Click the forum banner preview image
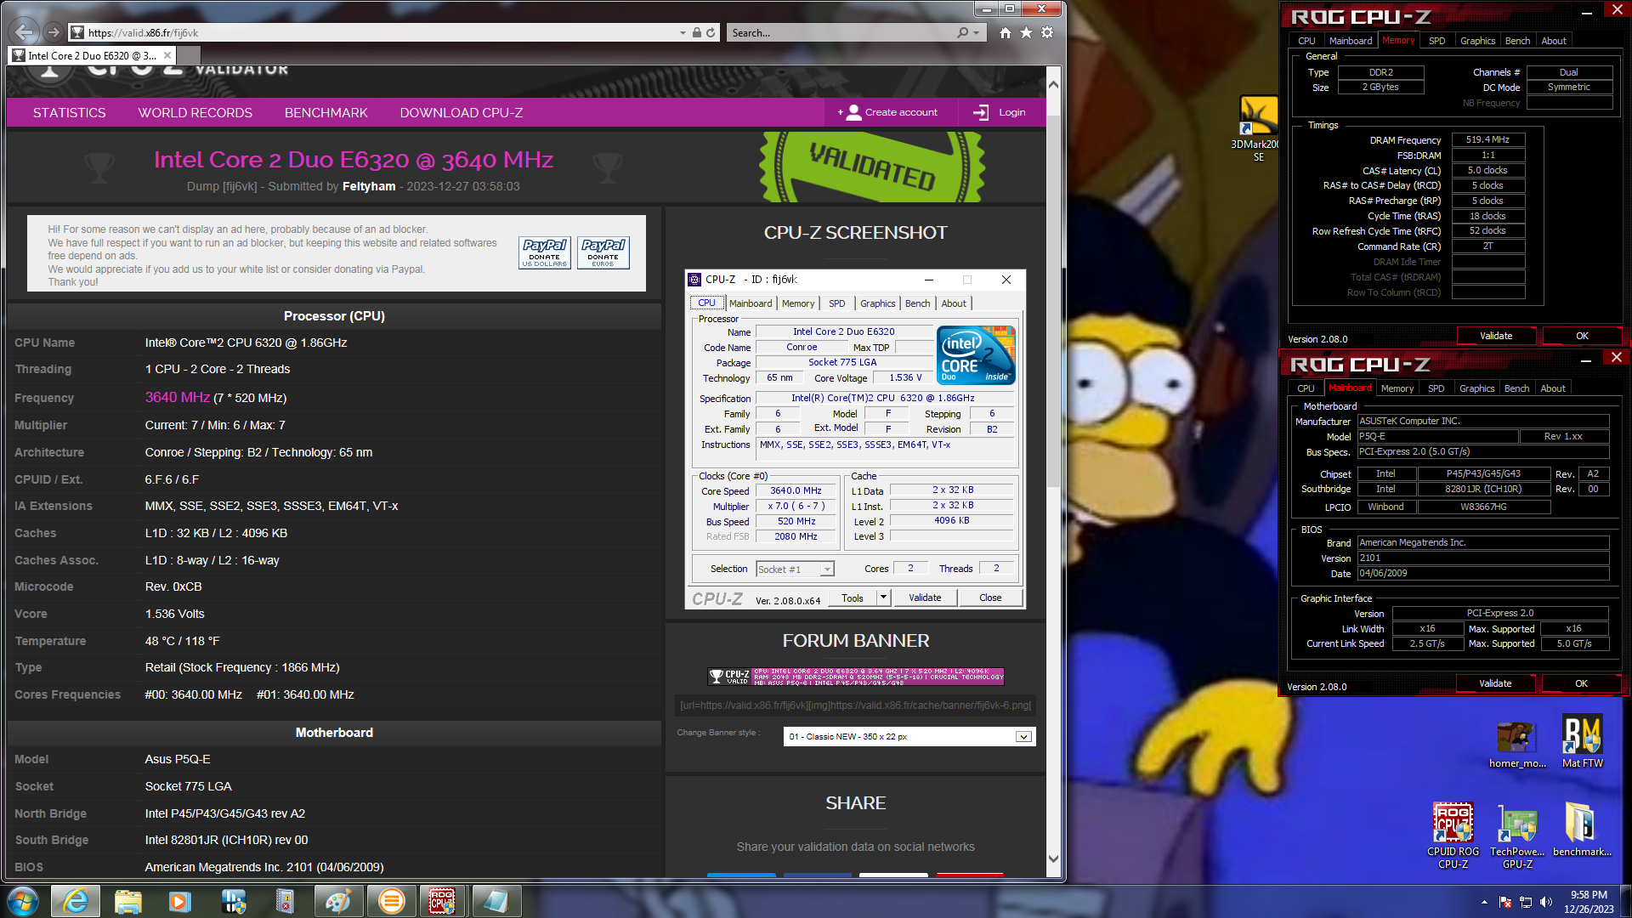 tap(856, 677)
